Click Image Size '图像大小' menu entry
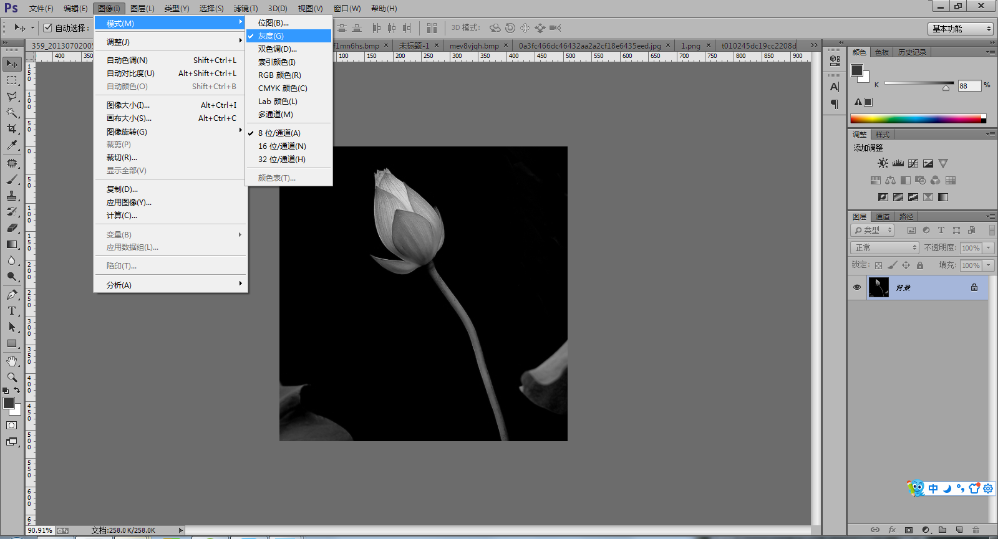Image resolution: width=998 pixels, height=539 pixels. 128,105
